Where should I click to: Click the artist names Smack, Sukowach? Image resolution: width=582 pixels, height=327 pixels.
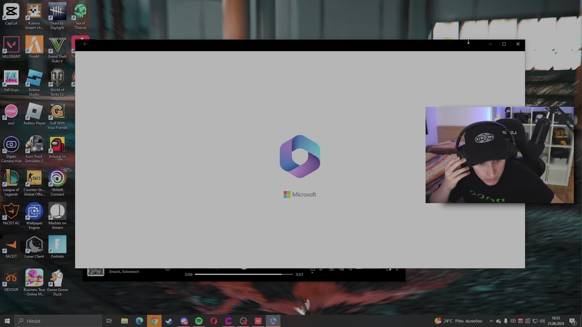click(x=124, y=272)
